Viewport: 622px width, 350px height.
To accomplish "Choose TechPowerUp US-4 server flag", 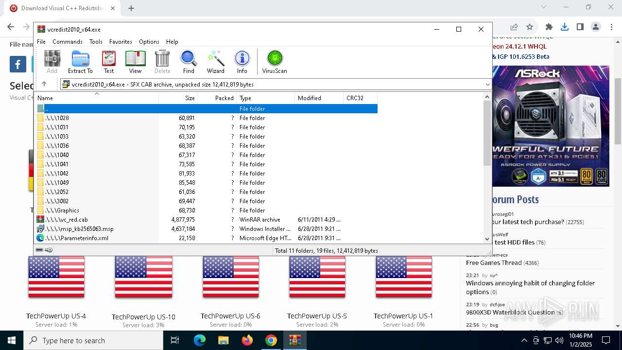I will coord(56,277).
